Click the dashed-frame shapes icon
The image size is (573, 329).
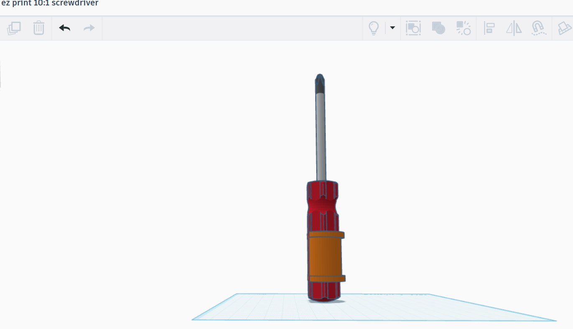[413, 28]
